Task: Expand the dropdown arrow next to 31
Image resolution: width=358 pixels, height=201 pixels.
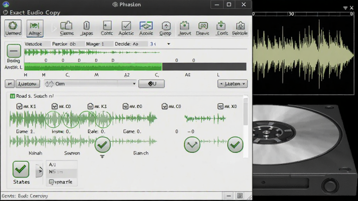Action: pos(169,44)
